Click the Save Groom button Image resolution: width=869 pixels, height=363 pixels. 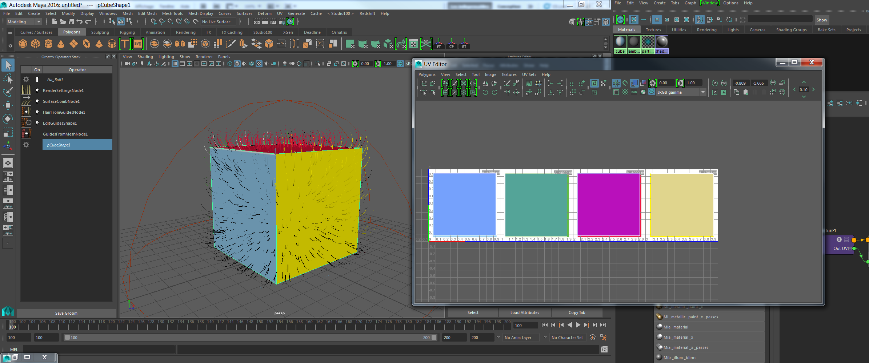click(x=66, y=313)
